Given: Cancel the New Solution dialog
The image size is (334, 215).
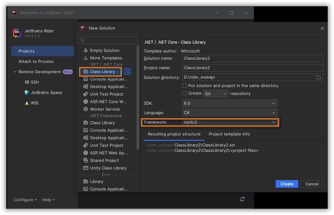Looking at the screenshot, I should (x=312, y=184).
